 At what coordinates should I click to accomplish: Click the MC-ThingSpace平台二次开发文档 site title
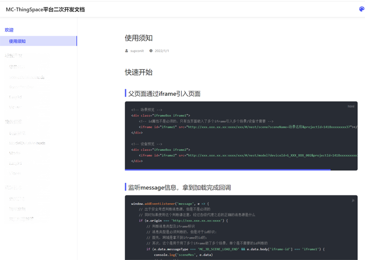(45, 10)
